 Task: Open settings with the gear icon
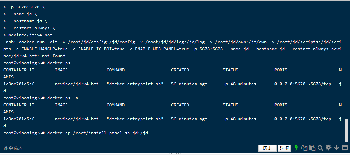328,148
